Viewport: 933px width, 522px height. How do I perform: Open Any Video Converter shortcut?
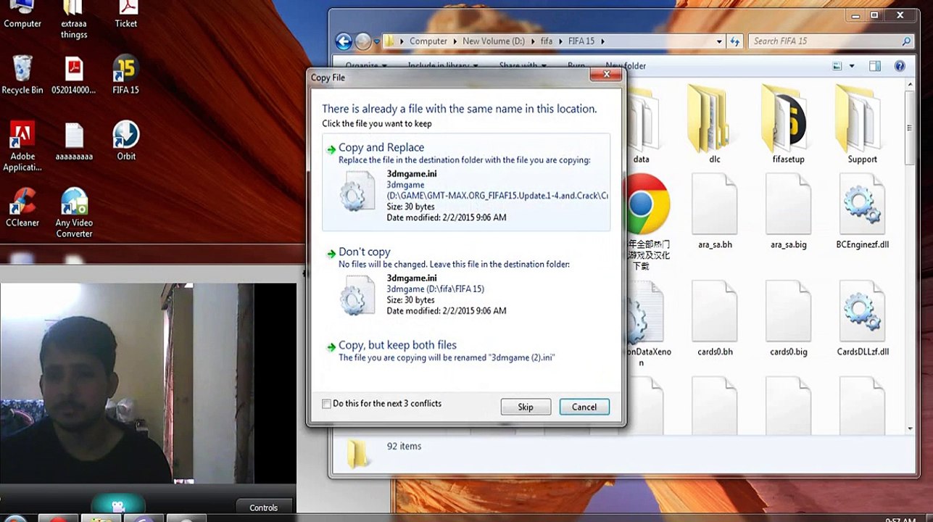[74, 213]
